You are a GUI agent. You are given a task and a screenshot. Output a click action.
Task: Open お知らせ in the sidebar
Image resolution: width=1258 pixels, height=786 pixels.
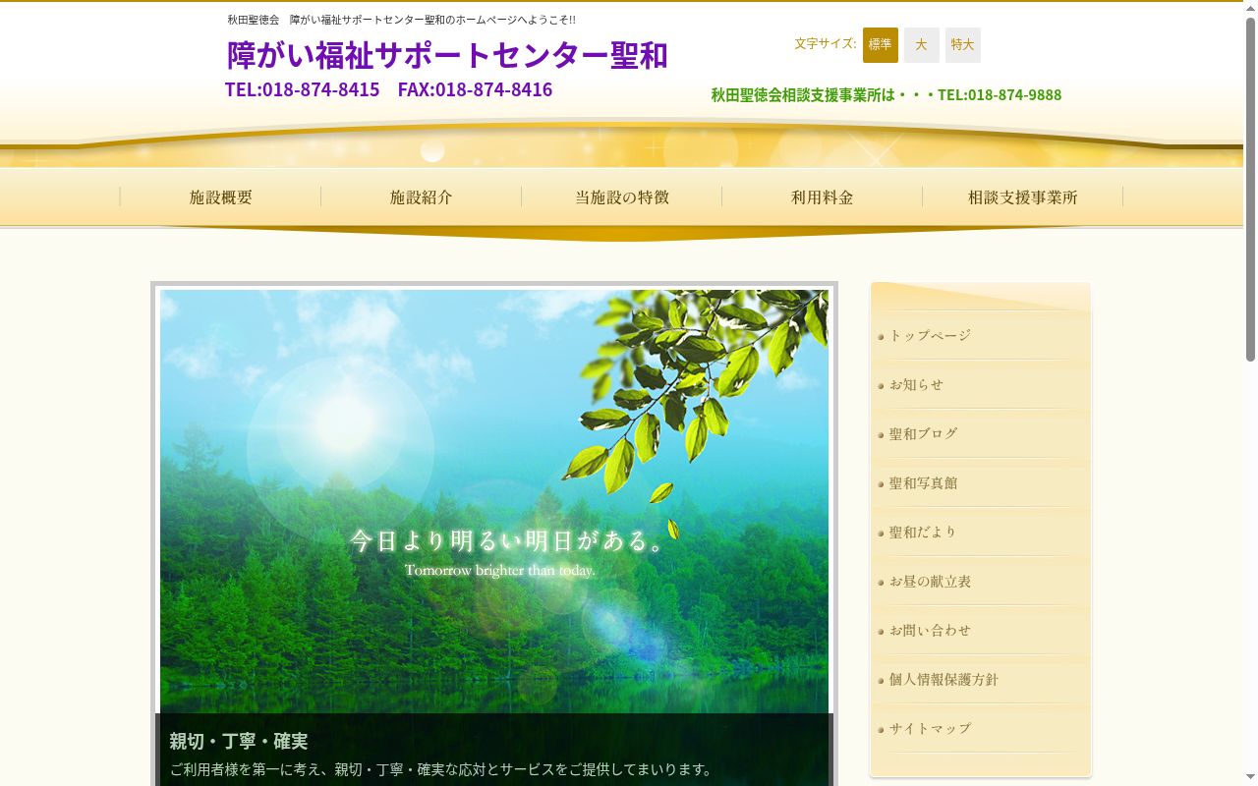tap(981, 385)
